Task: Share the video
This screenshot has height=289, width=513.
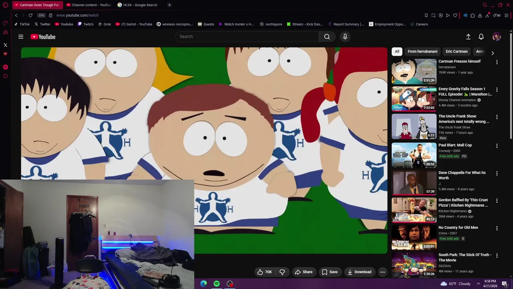Action: point(303,272)
